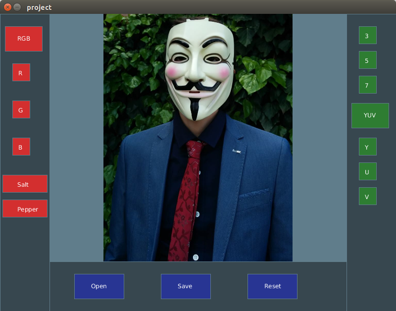Select the G channel button
Screen dimensions: 396x311
tap(21, 109)
